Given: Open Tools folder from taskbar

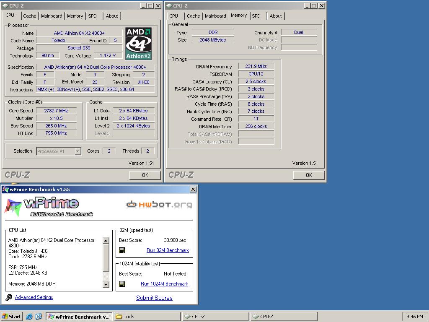Looking at the screenshot, I should (147, 317).
